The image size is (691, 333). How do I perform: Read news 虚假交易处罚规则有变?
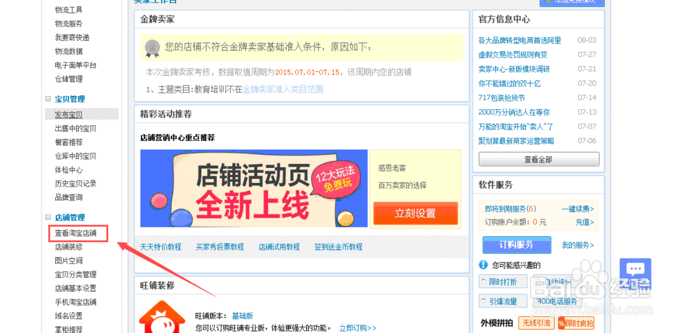point(513,55)
